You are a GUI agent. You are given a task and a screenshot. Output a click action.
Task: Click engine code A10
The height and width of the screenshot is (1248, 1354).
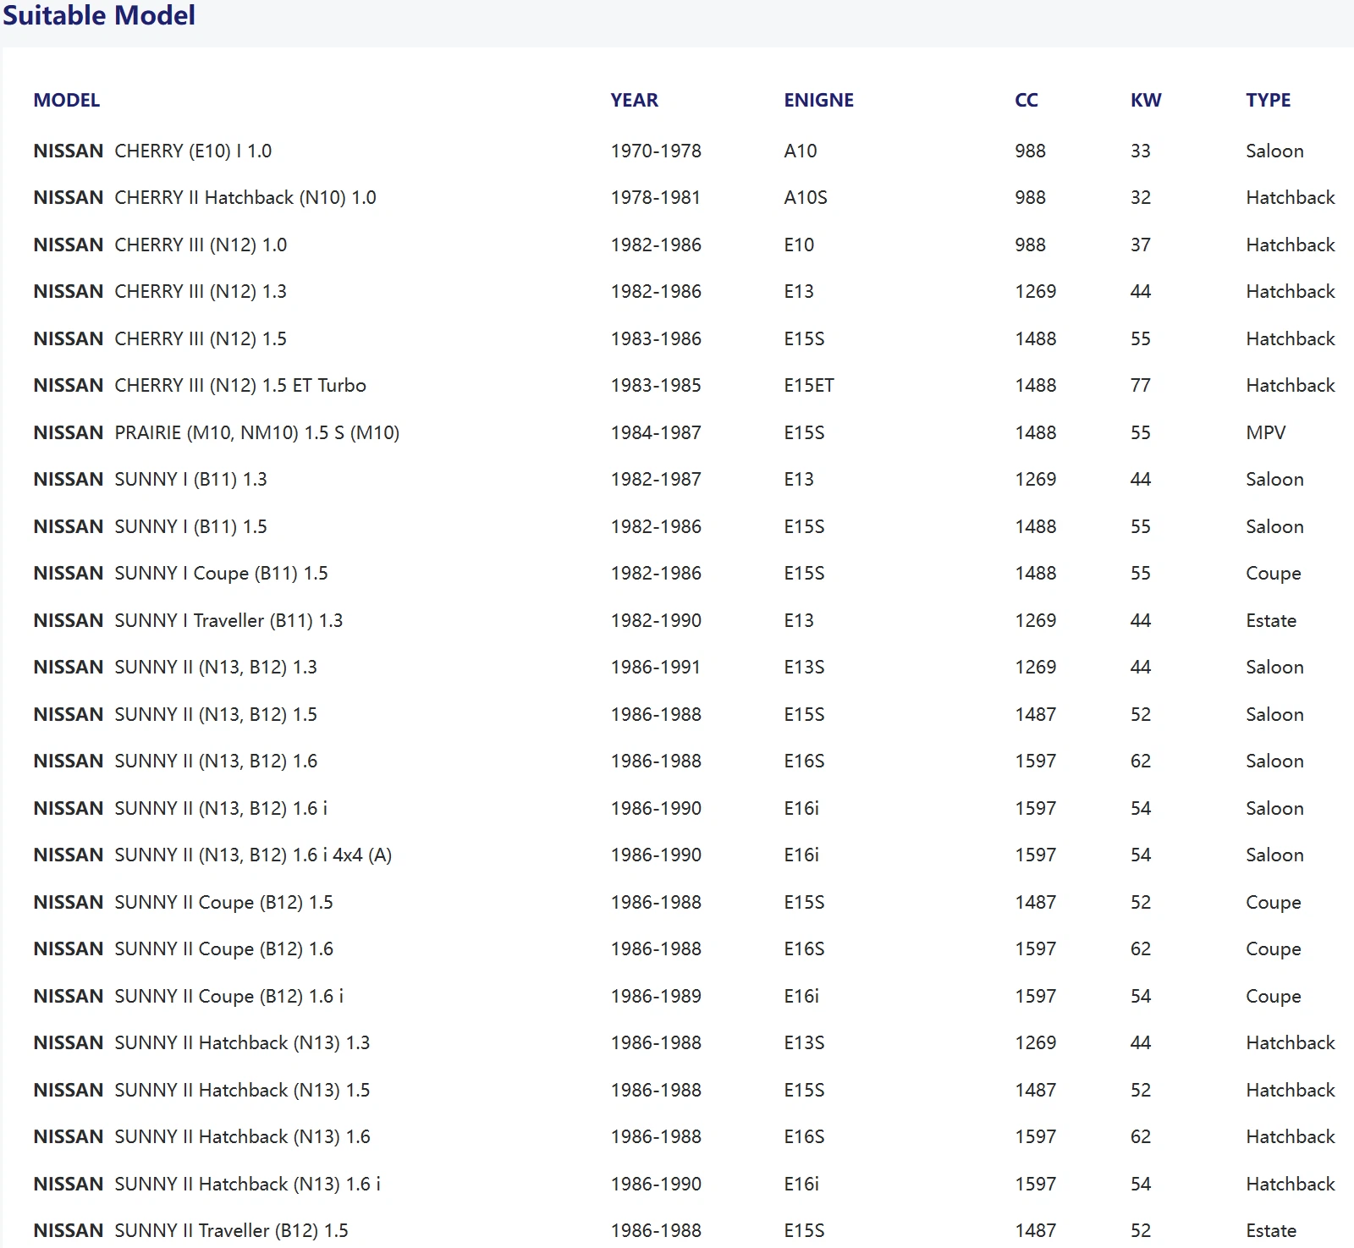click(801, 151)
